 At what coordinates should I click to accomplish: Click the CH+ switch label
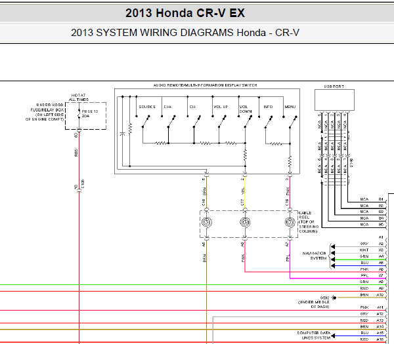[x=167, y=107]
